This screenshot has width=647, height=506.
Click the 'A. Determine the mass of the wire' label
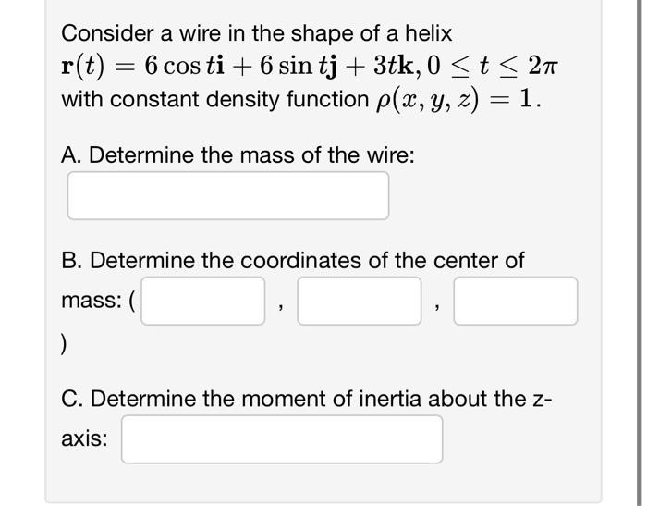point(238,154)
